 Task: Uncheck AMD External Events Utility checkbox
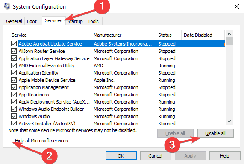[x=14, y=66]
